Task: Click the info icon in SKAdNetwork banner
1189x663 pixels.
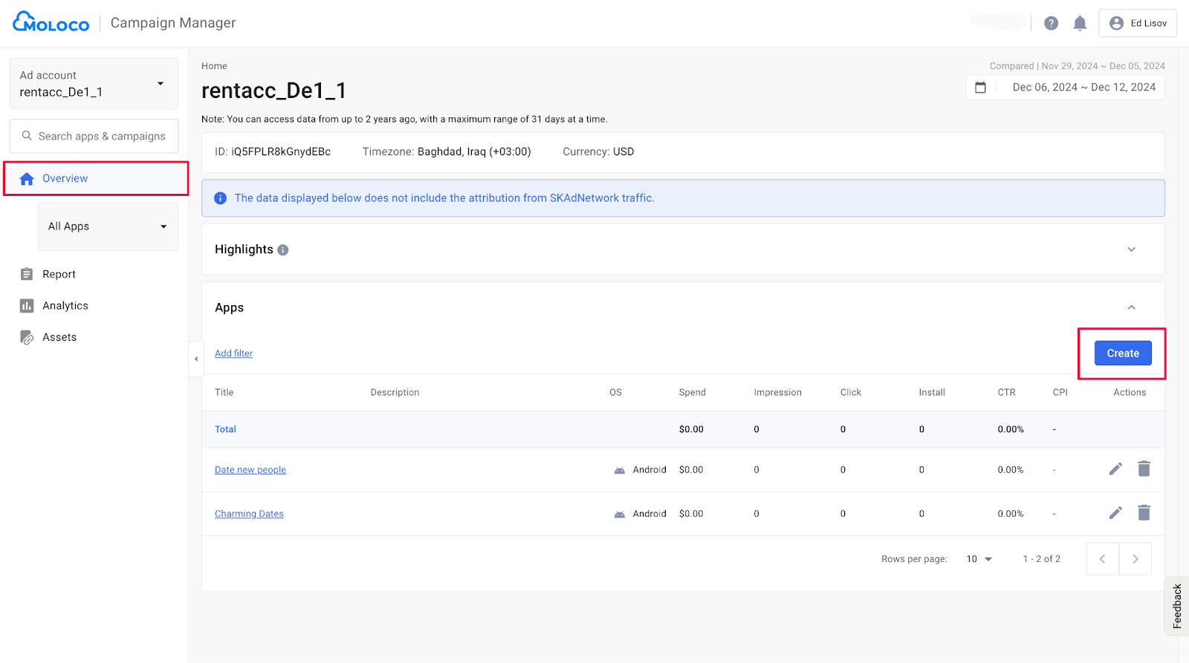Action: click(220, 198)
